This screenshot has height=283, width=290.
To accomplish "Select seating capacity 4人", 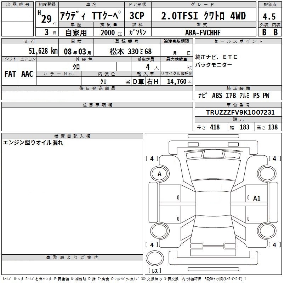I will click(152, 67).
